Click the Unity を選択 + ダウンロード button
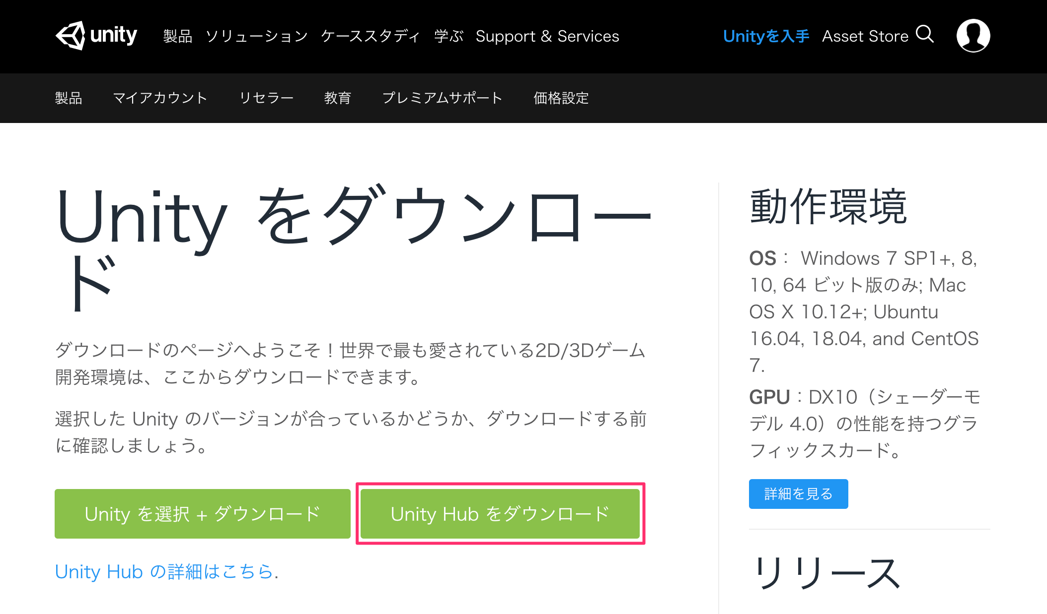The height and width of the screenshot is (614, 1047). (x=203, y=514)
